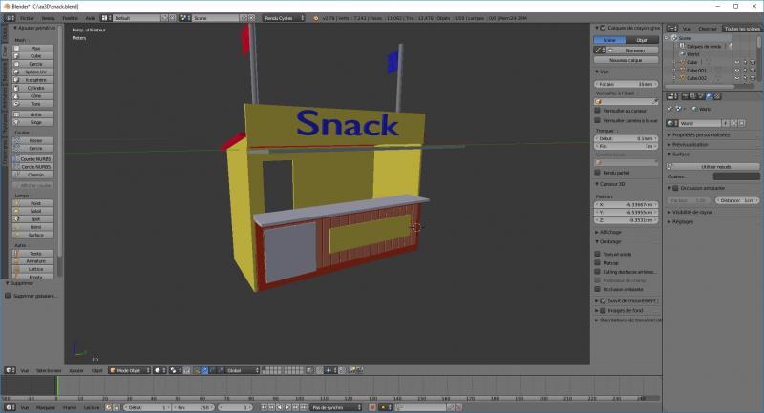Switch to Toutes les scènes tab

742,29
